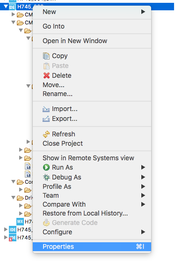
Task: Select Properties from the context menu
Action: coord(92,246)
